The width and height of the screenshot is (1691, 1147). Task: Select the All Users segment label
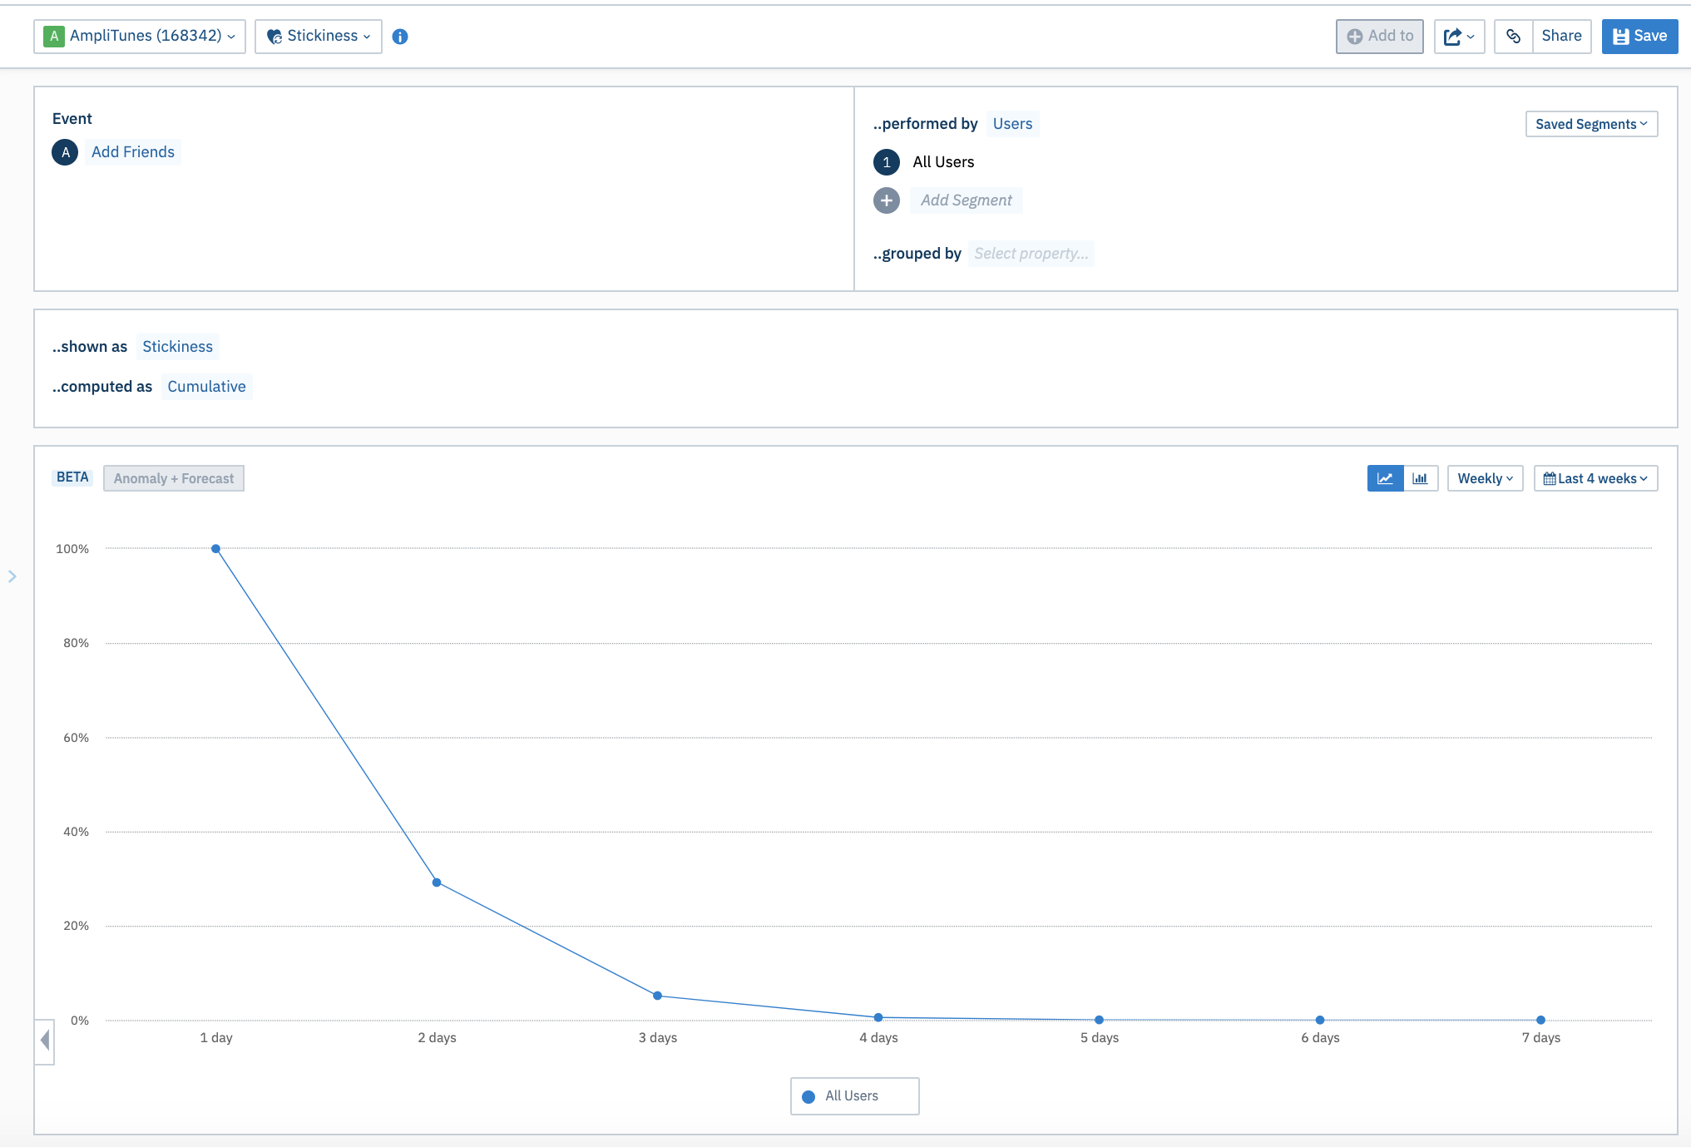943,162
